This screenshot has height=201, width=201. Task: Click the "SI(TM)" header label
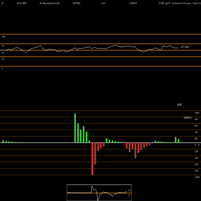(x=76, y=3)
